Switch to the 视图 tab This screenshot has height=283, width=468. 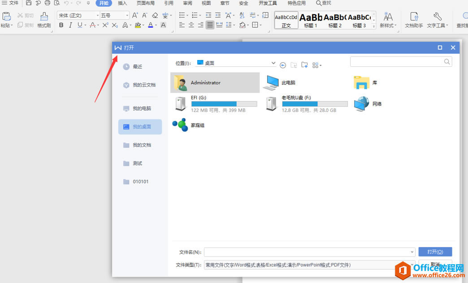[x=206, y=3]
